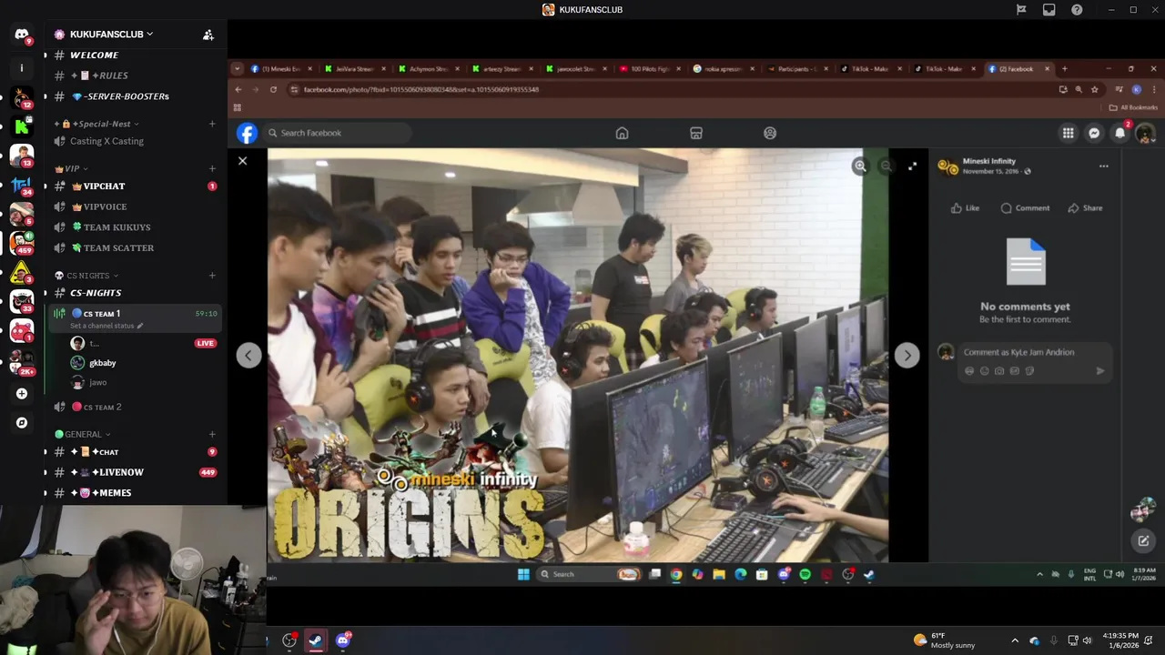Open Steam from the bottom taskbar
Image resolution: width=1165 pixels, height=655 pixels.
[x=315, y=640]
